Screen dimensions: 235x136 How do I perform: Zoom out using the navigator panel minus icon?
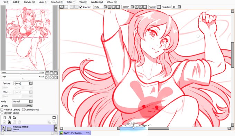[x=47, y=73]
